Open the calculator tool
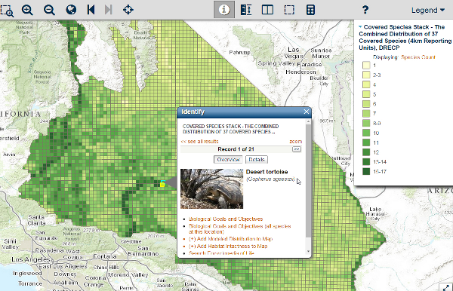453x291 pixels. [x=310, y=10]
